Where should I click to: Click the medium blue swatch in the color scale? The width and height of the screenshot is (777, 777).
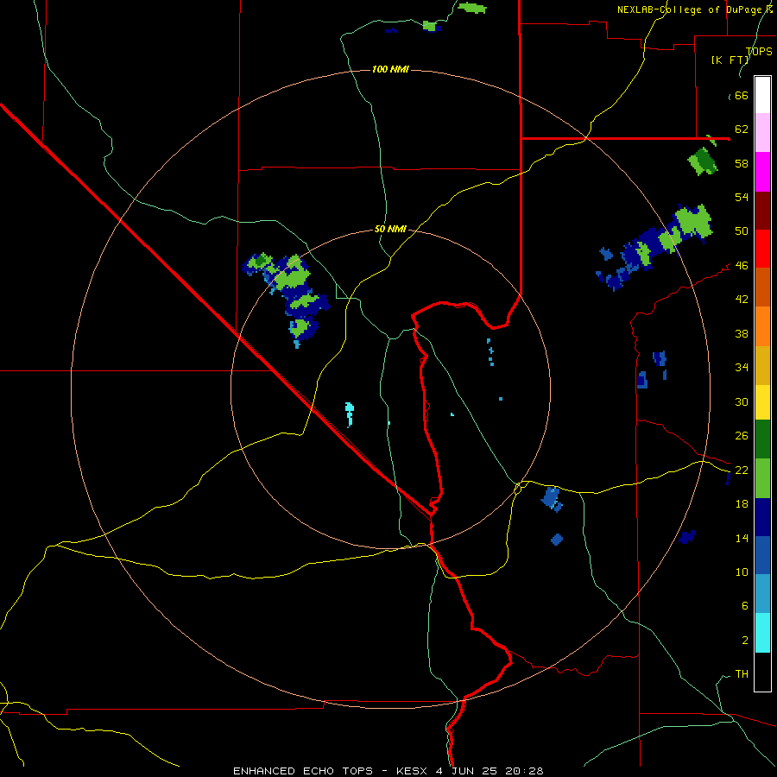click(x=762, y=555)
